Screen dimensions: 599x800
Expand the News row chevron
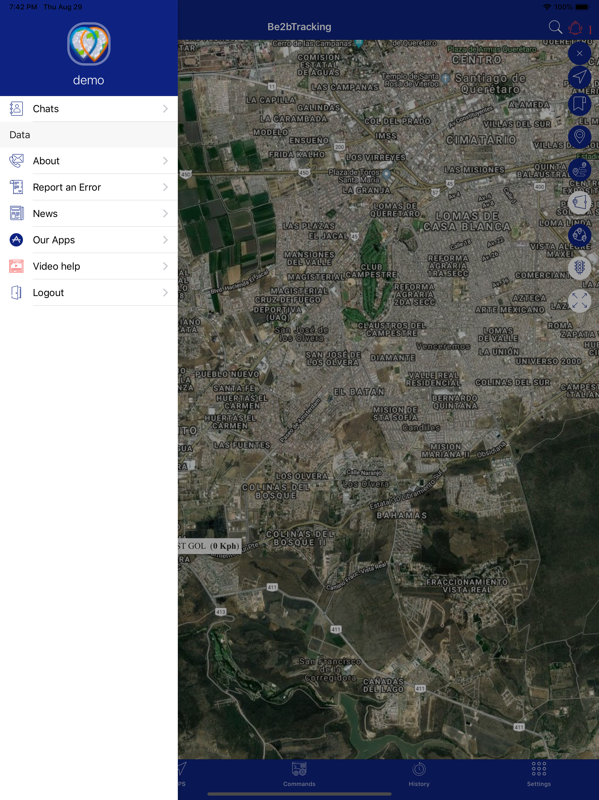(165, 213)
